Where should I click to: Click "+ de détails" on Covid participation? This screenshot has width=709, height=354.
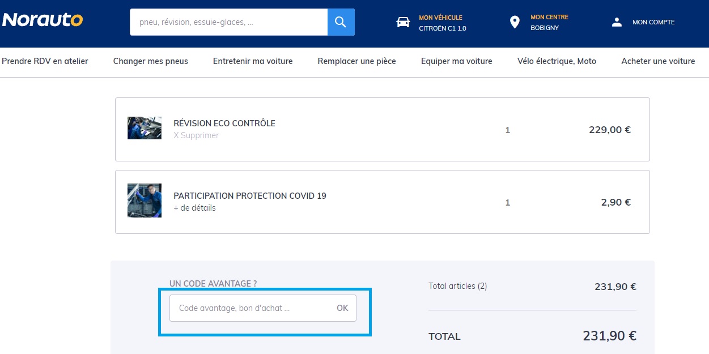(x=195, y=208)
